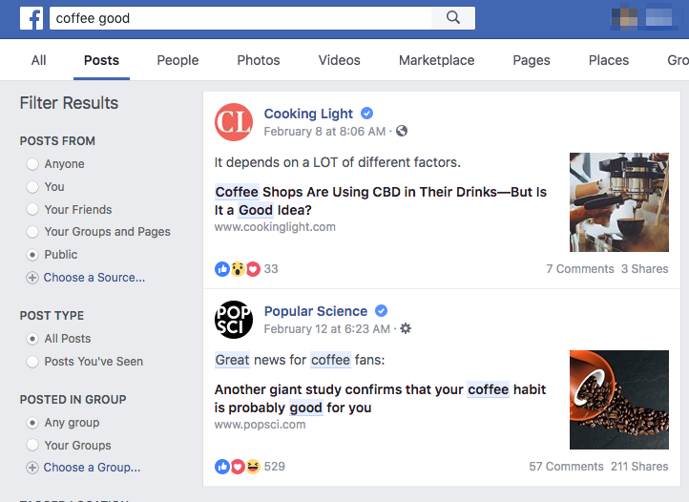Open the Marketplace tab

pos(436,60)
